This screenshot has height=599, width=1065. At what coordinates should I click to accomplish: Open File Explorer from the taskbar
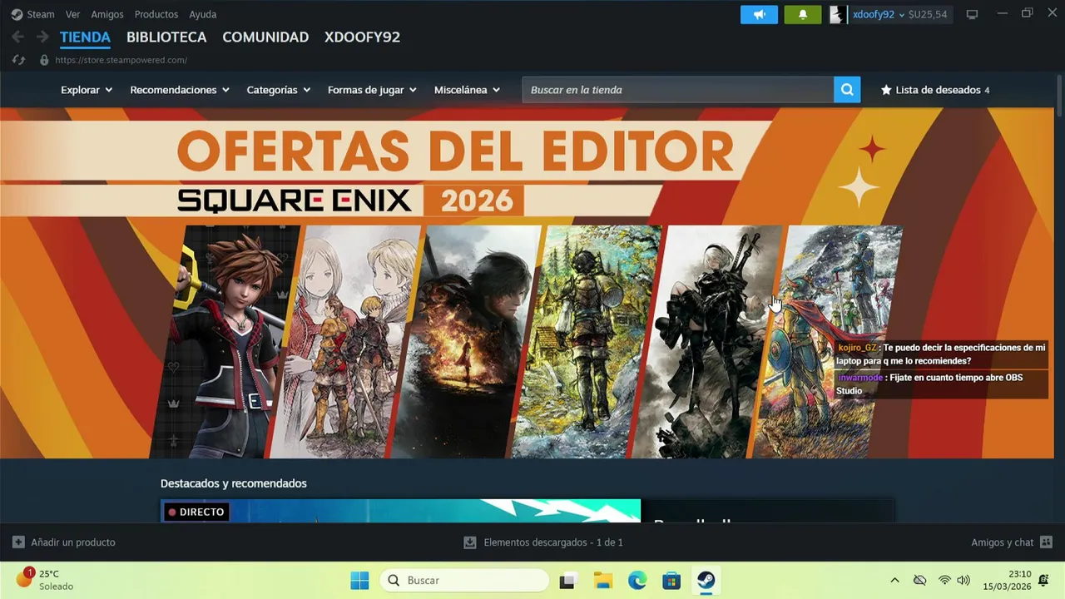point(603,581)
